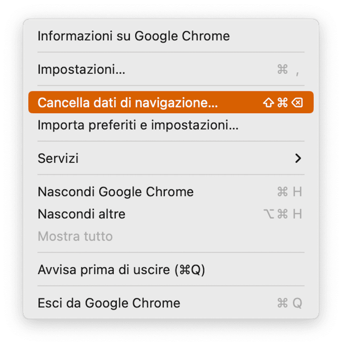
Task: Toggle Avvisa prima di uscire option
Action: (171, 269)
